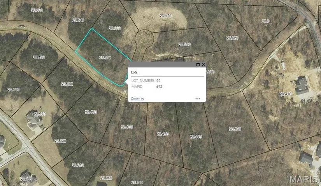Select the lot labeled 28.450
Screen dimensions: 321x186
coord(163,134)
